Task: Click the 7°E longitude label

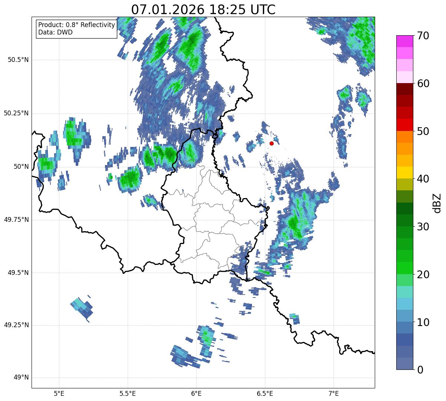Action: click(334, 393)
